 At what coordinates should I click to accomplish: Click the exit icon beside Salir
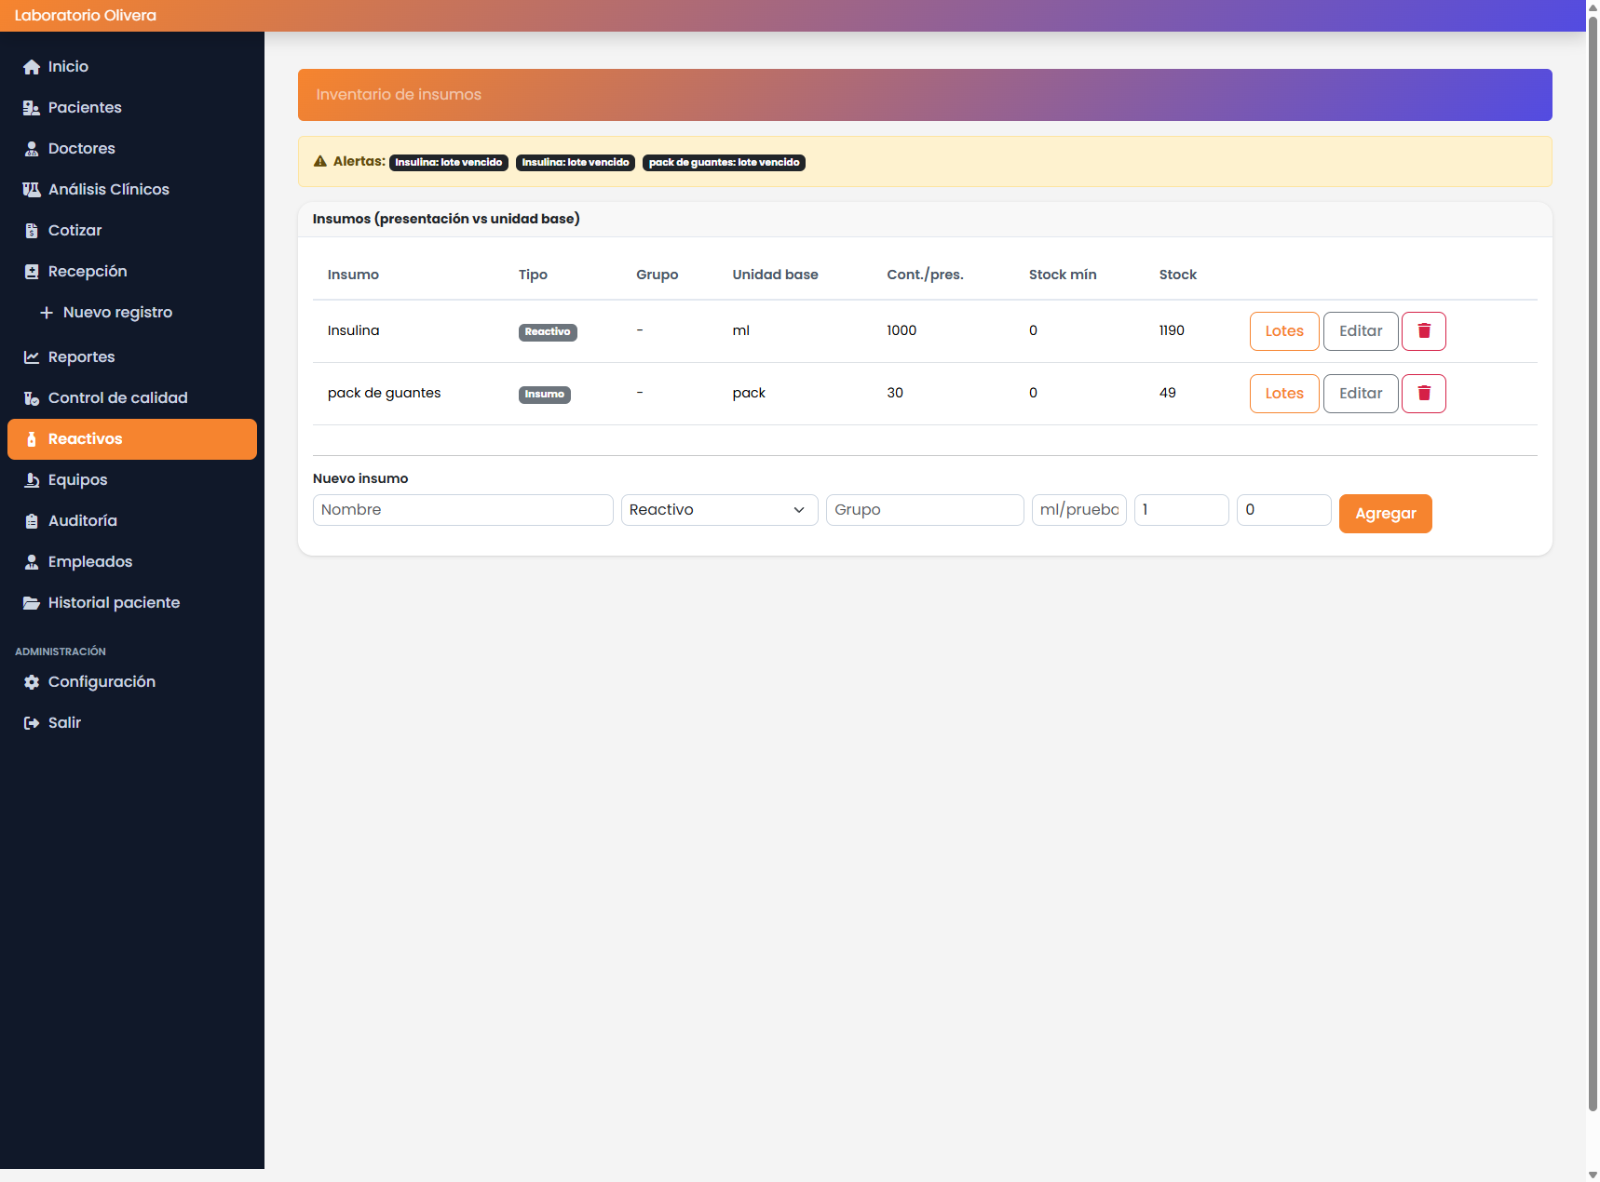[x=32, y=723]
